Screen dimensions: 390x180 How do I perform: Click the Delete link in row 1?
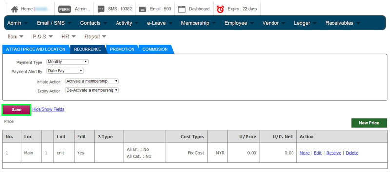click(352, 153)
